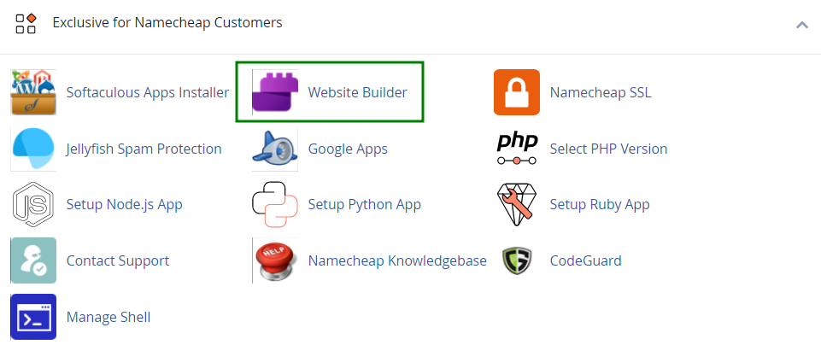Open the Setup Ruby App link
This screenshot has height=351, width=821.
(x=600, y=204)
